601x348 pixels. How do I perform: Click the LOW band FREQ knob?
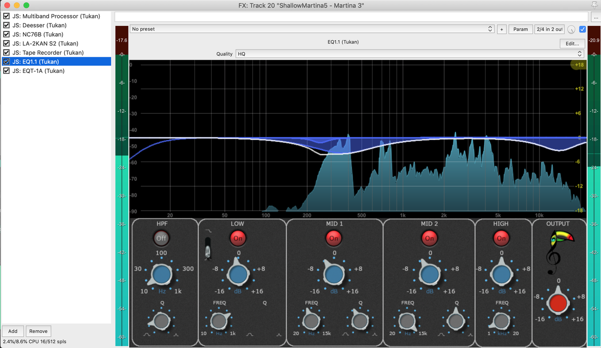tap(218, 321)
